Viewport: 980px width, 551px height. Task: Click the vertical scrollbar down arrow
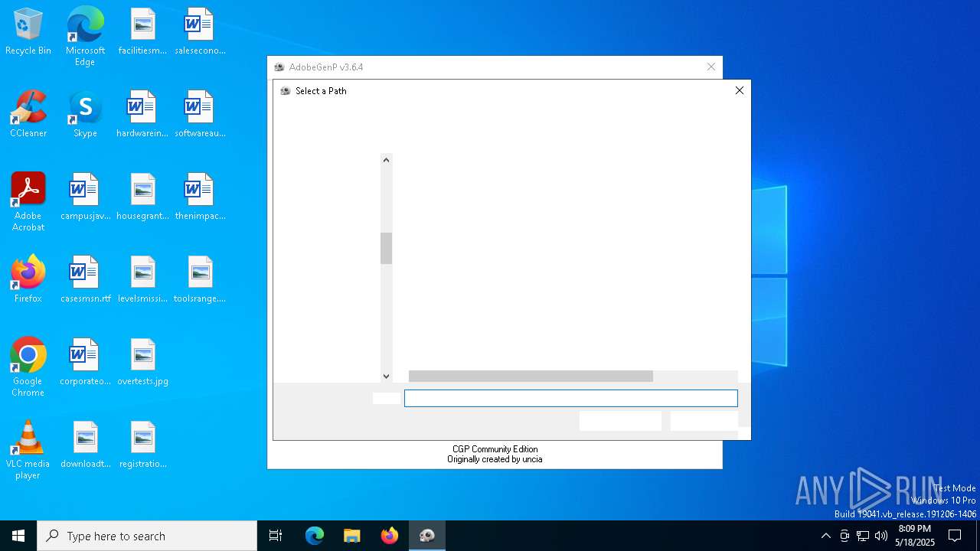click(386, 376)
